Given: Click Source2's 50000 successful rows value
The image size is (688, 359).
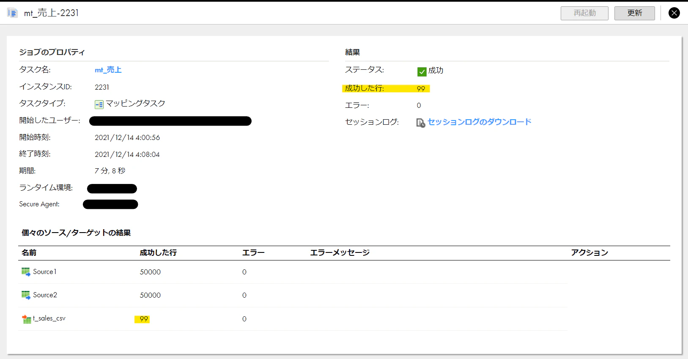Looking at the screenshot, I should click(150, 295).
